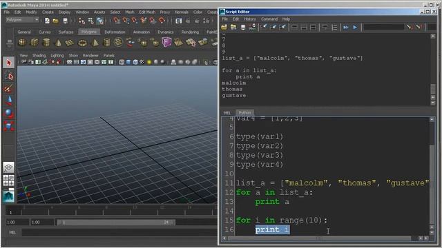This screenshot has width=442, height=248.
Task: Toggle Use All Lights yellow viewport icon
Action: [149, 62]
